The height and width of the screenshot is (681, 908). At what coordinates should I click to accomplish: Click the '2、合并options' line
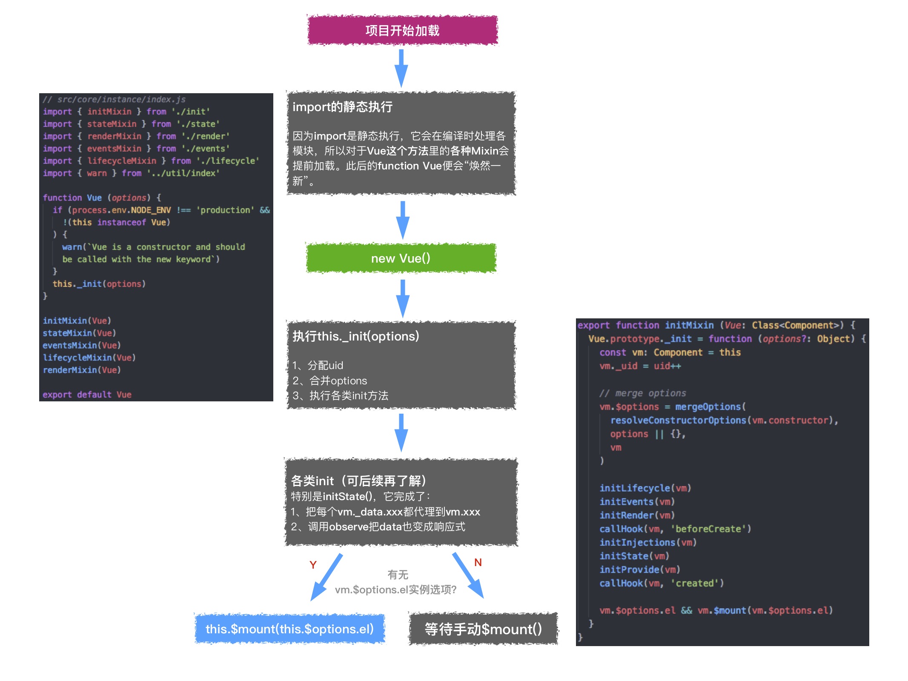329,381
